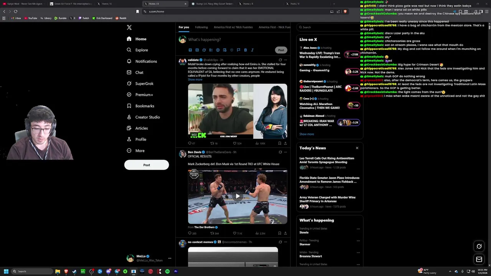Open the Grok floating button
This screenshot has height=276, width=491.
tap(479, 246)
